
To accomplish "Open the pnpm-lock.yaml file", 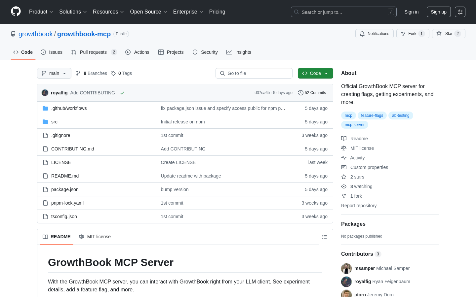I will 67,203.
